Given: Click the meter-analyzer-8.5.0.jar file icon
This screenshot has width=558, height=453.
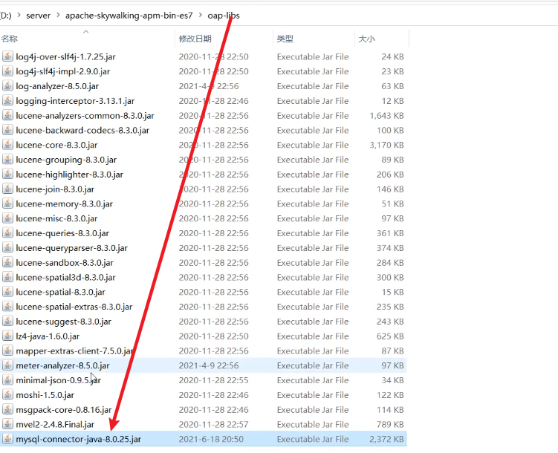Looking at the screenshot, I should pos(7,365).
